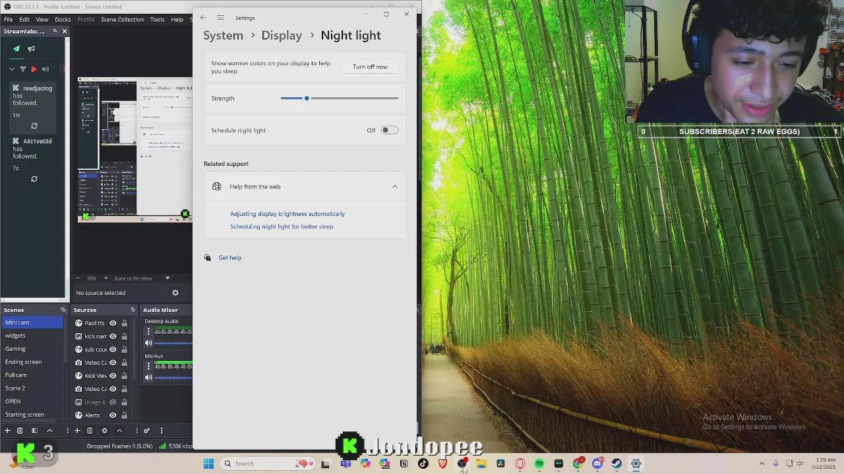Viewport: 844px width, 474px height.
Task: Open Discord from the taskbar
Action: 597,463
